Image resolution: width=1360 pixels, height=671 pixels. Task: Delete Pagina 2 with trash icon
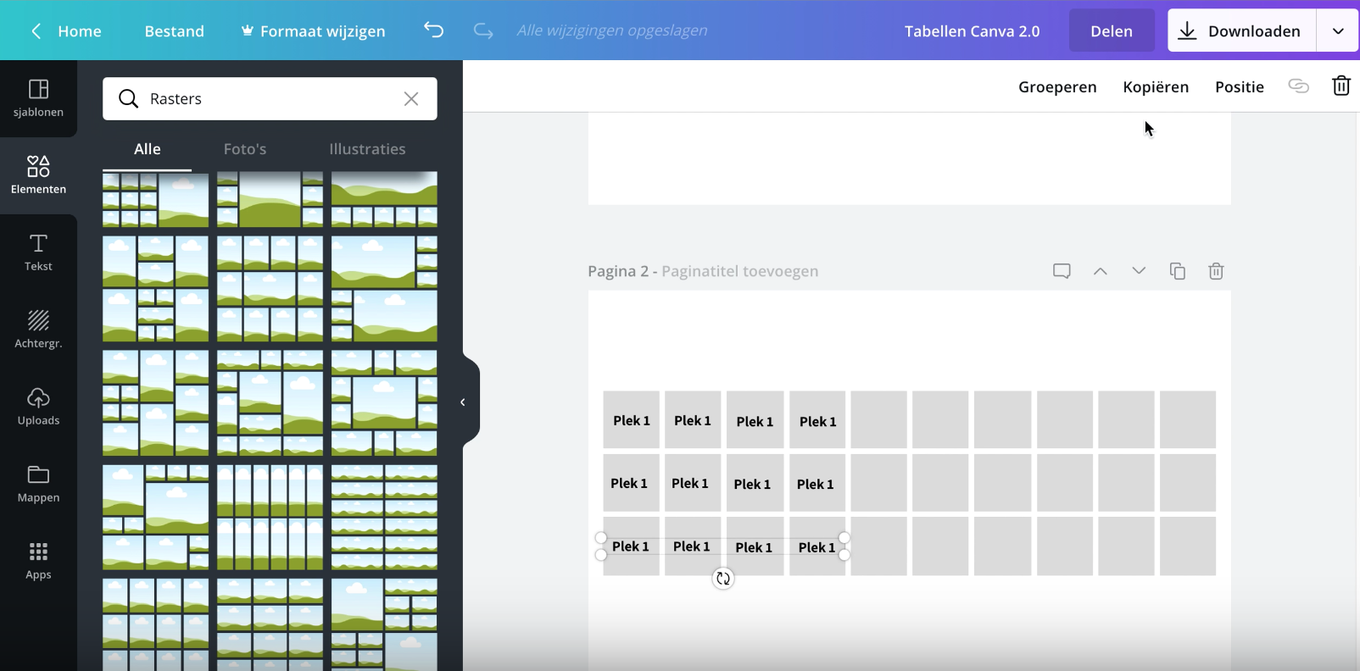click(1216, 271)
